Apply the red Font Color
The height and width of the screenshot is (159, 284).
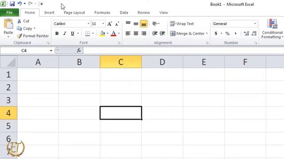click(114, 34)
